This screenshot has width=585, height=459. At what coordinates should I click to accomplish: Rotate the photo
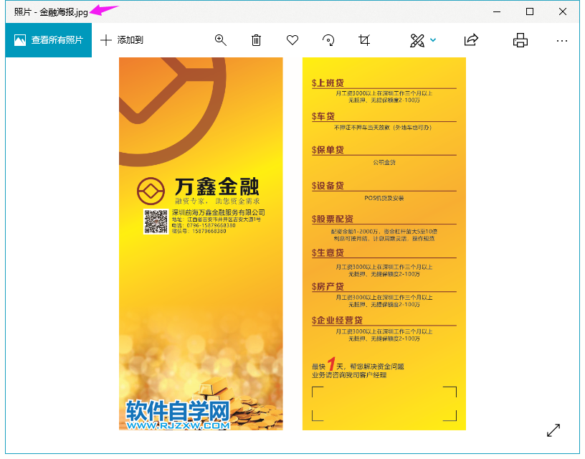[x=328, y=40]
